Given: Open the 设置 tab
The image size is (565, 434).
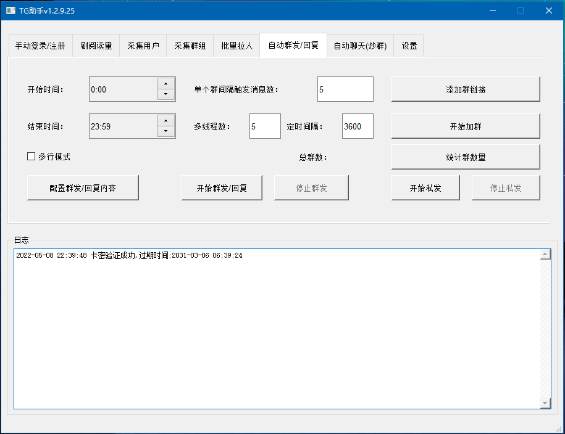Looking at the screenshot, I should 409,46.
